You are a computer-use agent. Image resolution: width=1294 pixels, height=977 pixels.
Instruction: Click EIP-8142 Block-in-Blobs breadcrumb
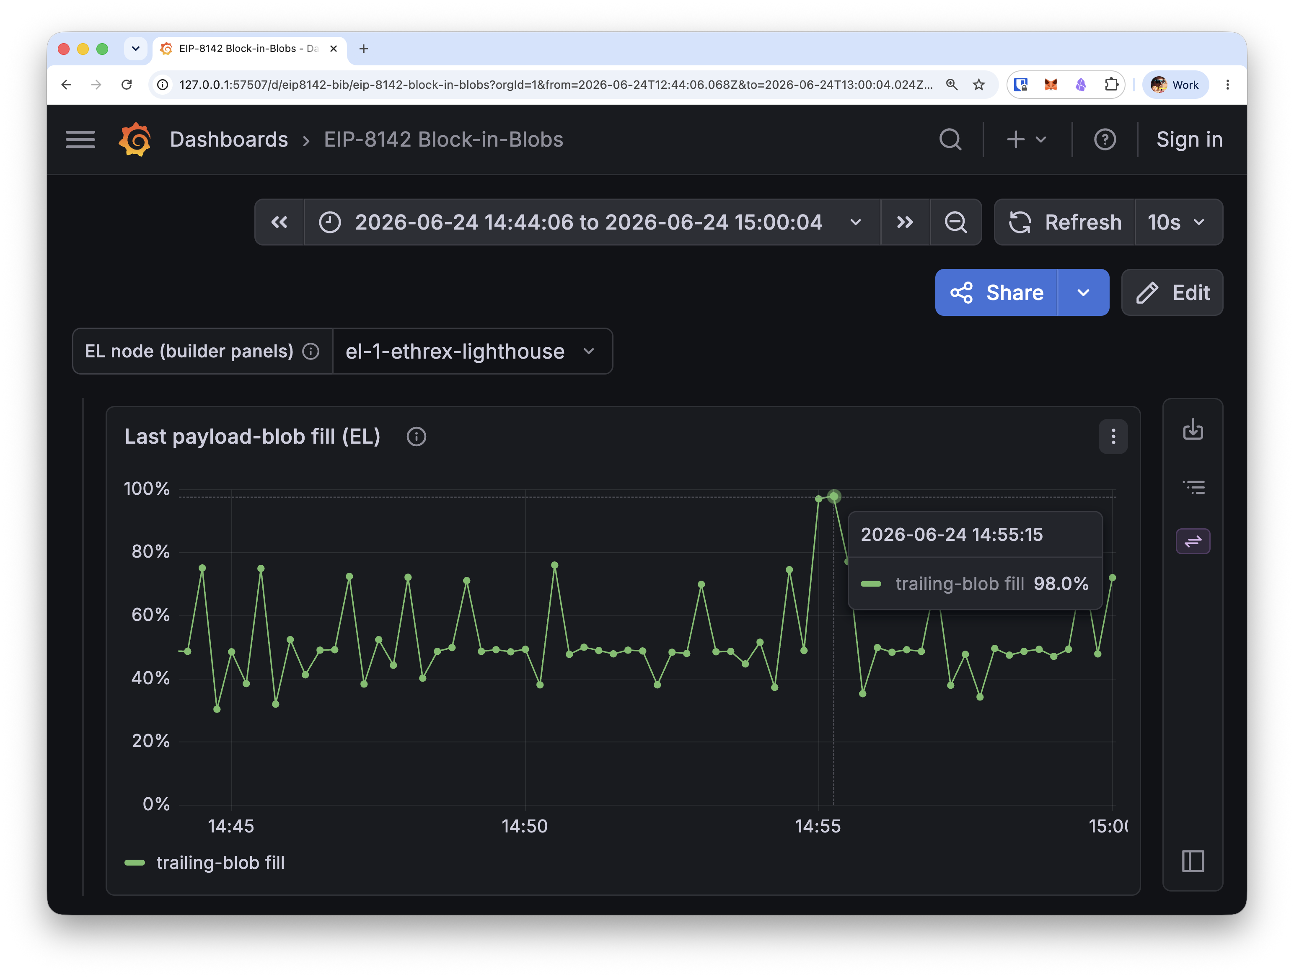(443, 139)
